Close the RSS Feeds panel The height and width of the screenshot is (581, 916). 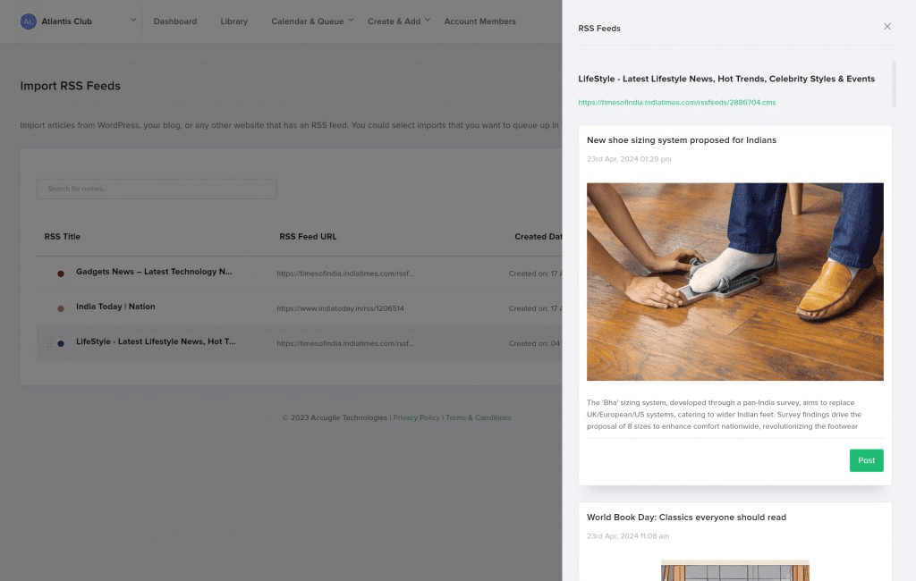point(886,26)
